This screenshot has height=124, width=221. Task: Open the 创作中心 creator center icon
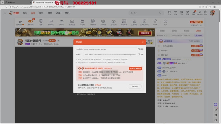tap(200, 13)
